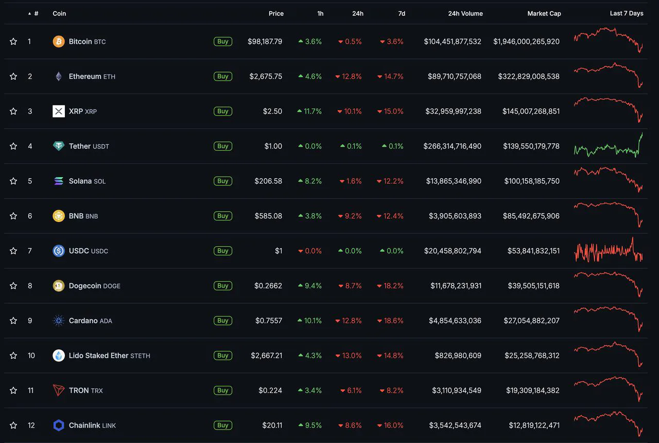Buy Lido Staked Ether via Buy button
The image size is (659, 443).
click(x=223, y=356)
